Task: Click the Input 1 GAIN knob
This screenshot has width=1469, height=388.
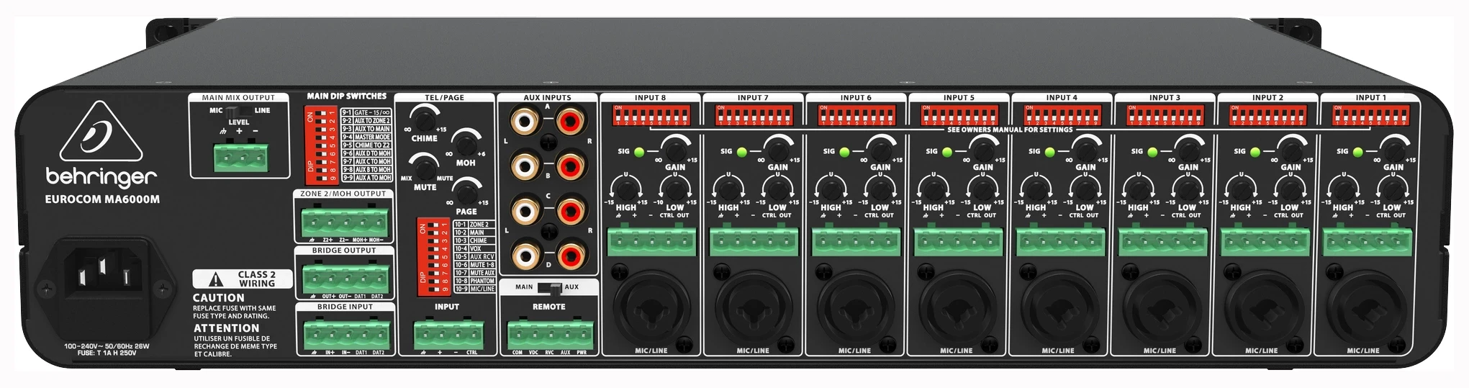Action: click(x=1393, y=149)
